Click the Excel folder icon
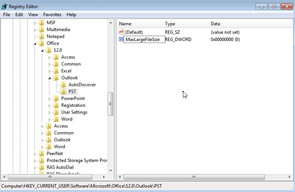The width and height of the screenshot is (295, 192). pos(56,71)
